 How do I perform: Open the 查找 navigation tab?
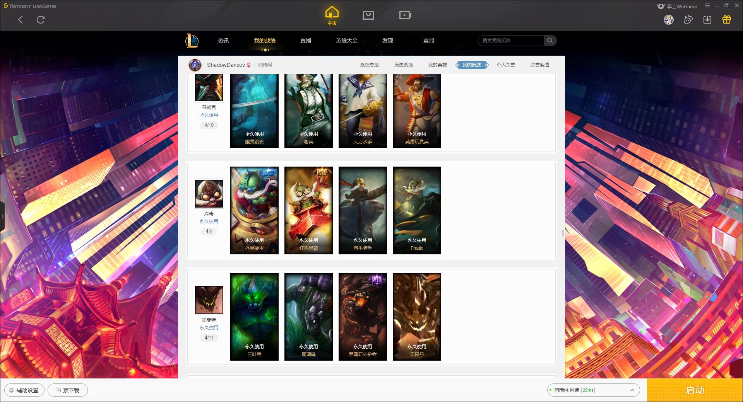pyautogui.click(x=429, y=41)
